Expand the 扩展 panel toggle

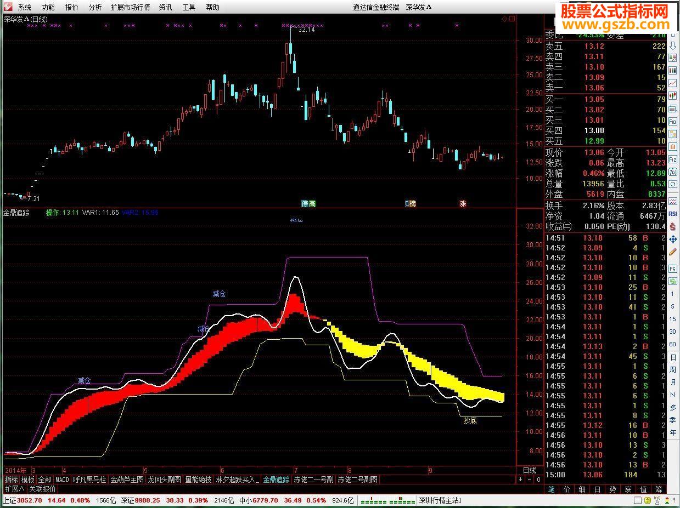point(15,489)
